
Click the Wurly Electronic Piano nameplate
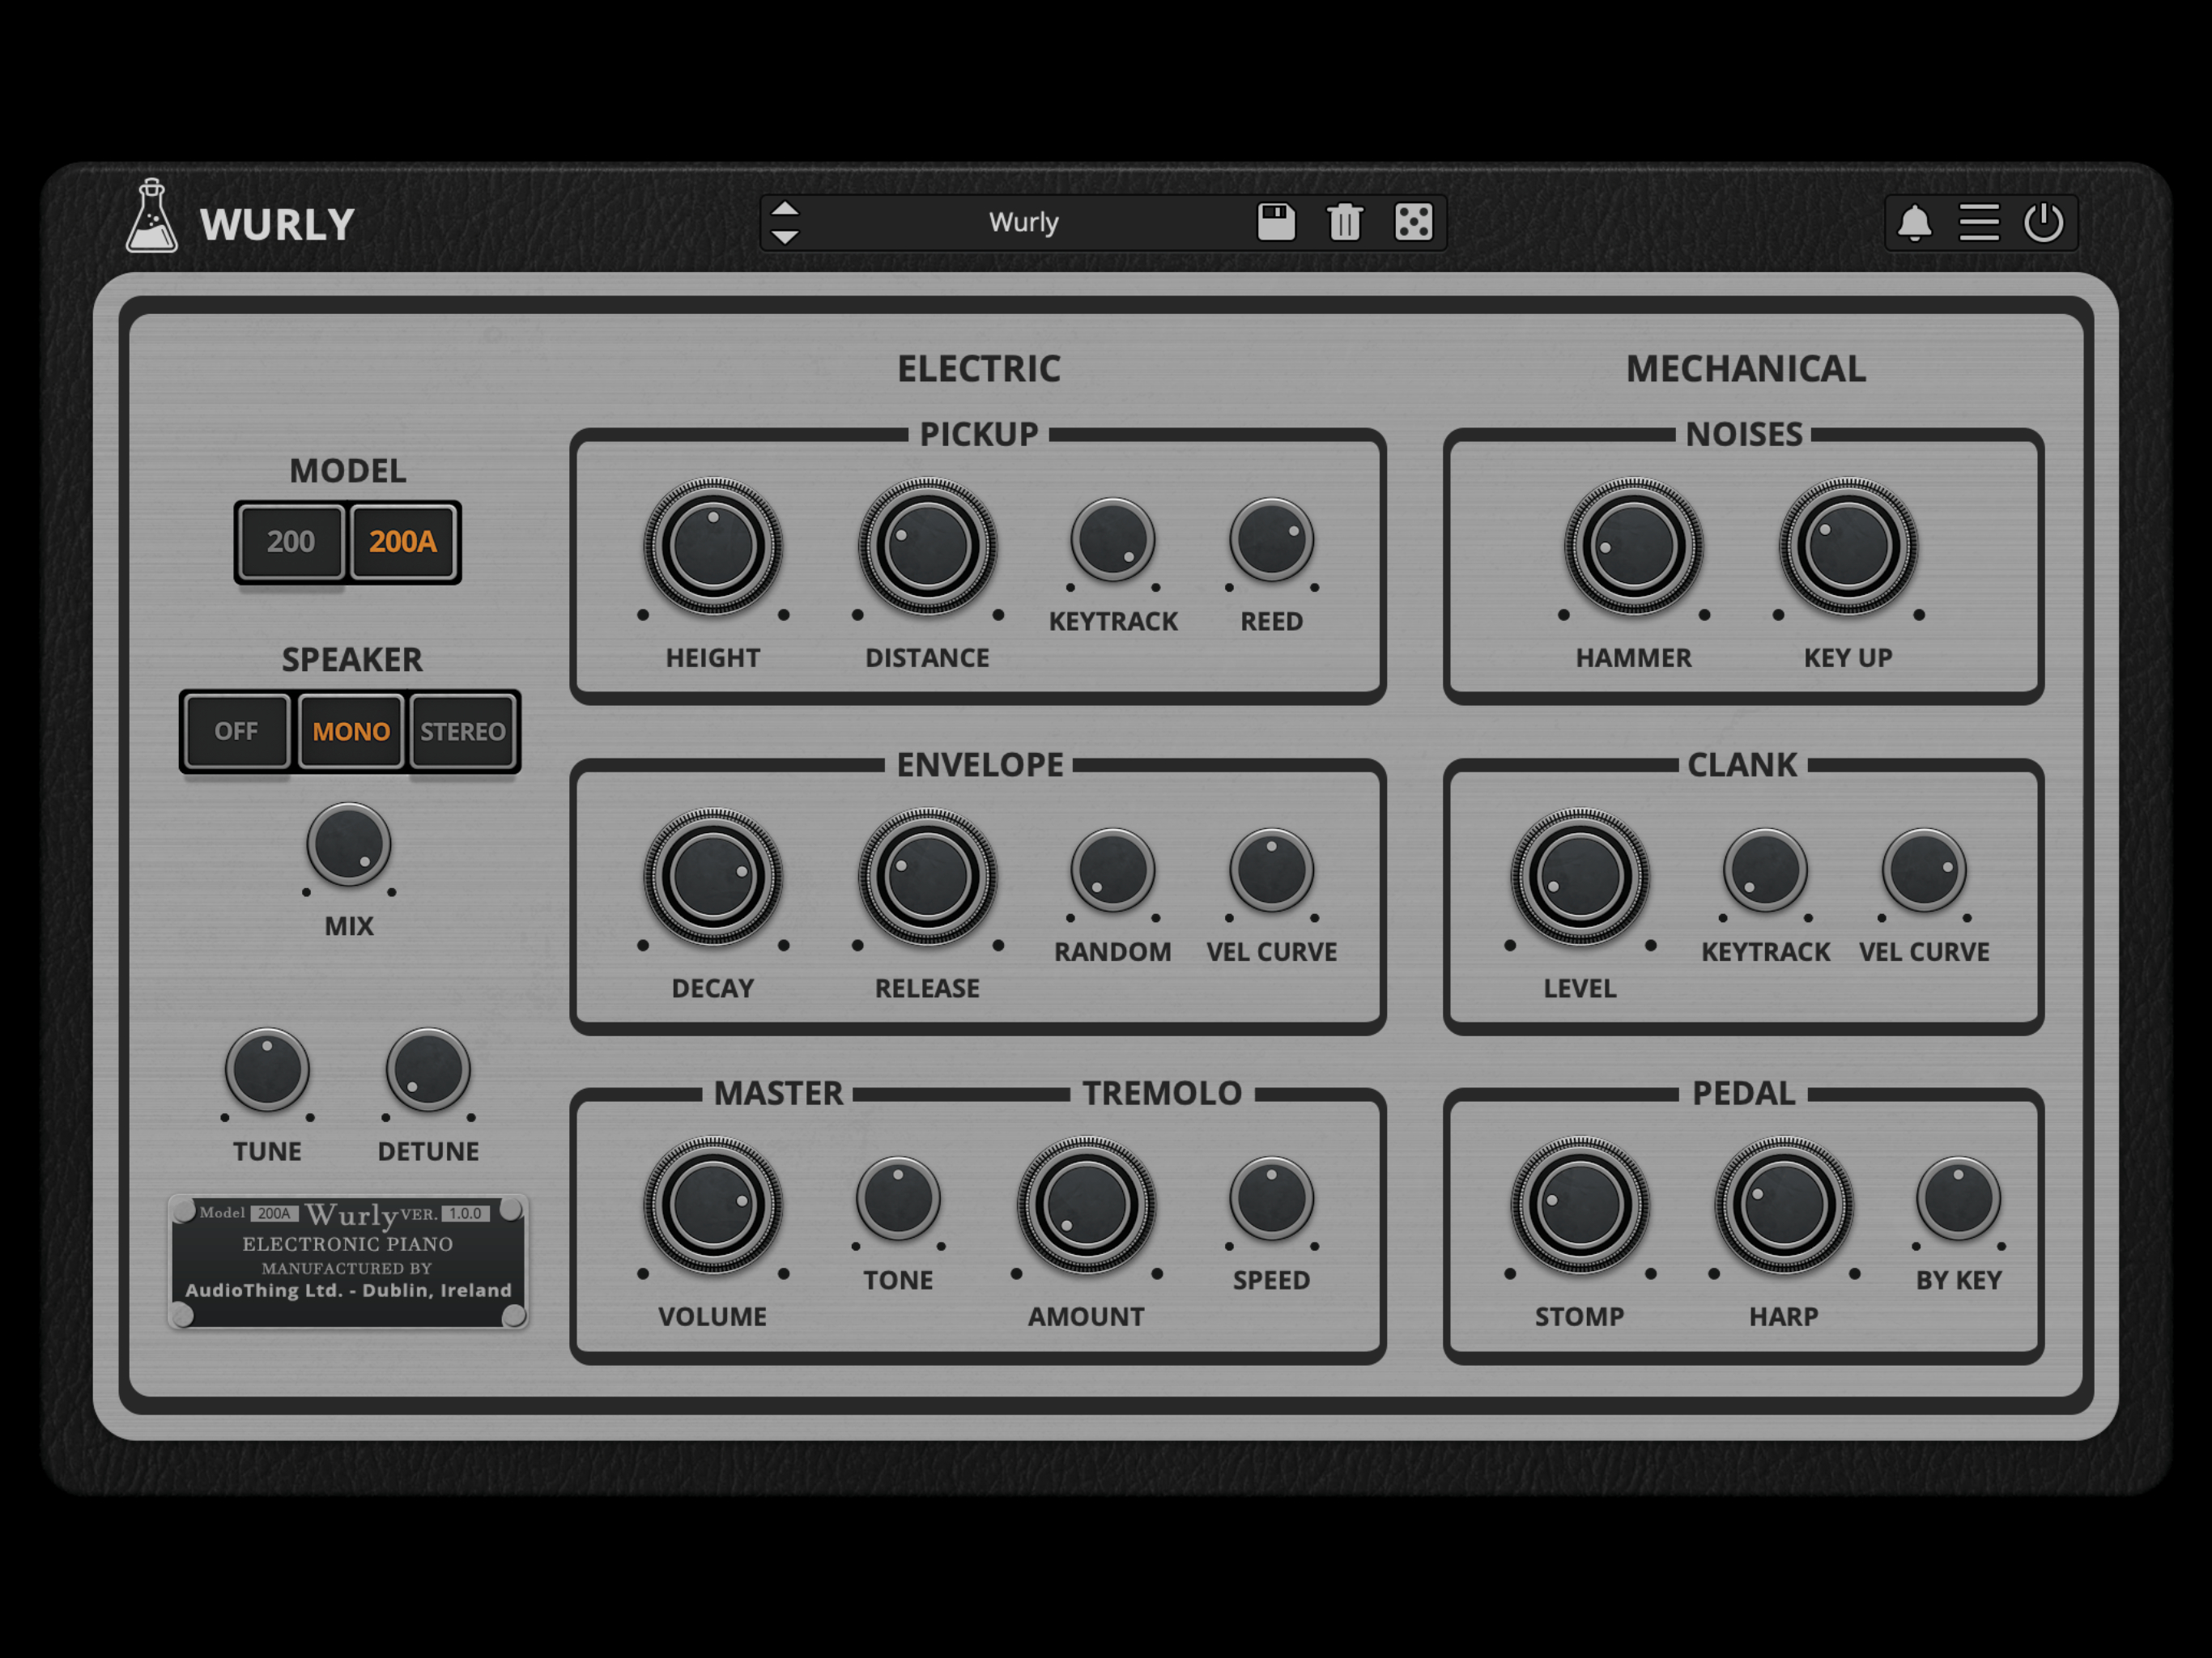click(348, 1262)
